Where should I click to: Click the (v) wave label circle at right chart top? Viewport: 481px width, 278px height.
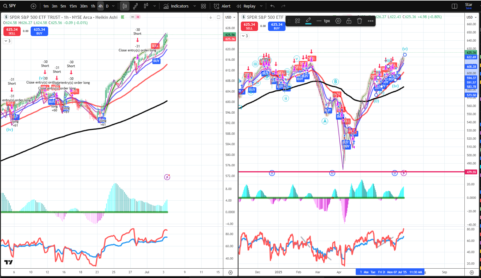405,49
